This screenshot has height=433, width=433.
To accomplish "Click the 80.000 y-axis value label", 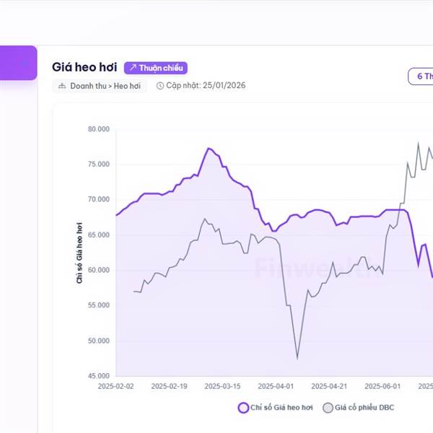I will (98, 129).
